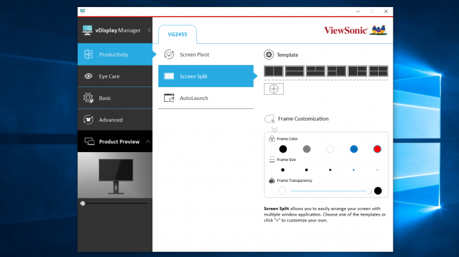459x257 pixels.
Task: Select Screen Pivot option
Action: (x=206, y=54)
